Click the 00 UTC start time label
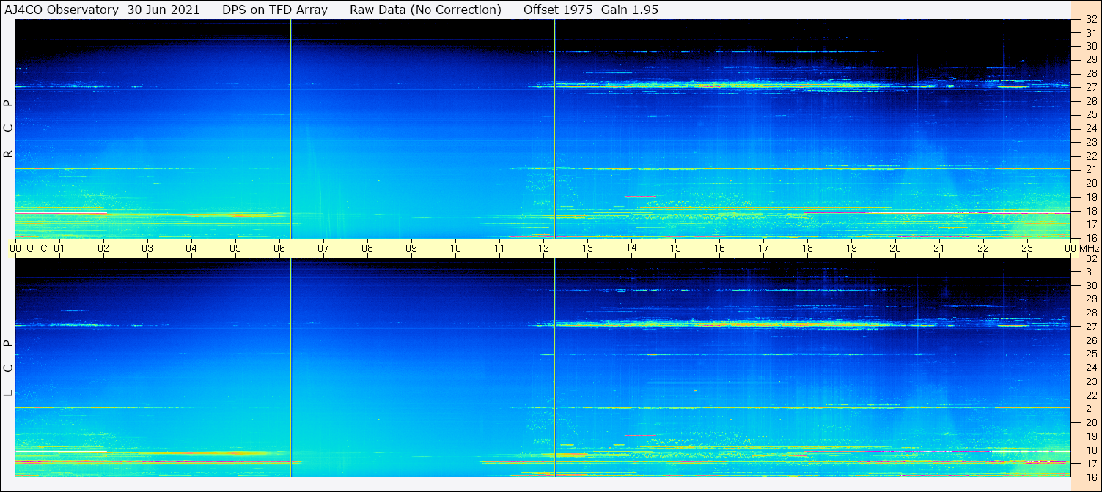Image resolution: width=1102 pixels, height=492 pixels. pos(29,248)
